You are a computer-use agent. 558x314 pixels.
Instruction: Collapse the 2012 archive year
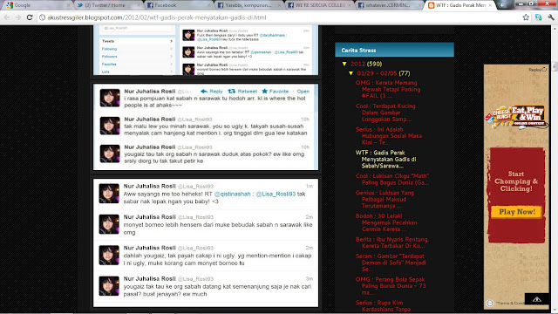click(344, 64)
